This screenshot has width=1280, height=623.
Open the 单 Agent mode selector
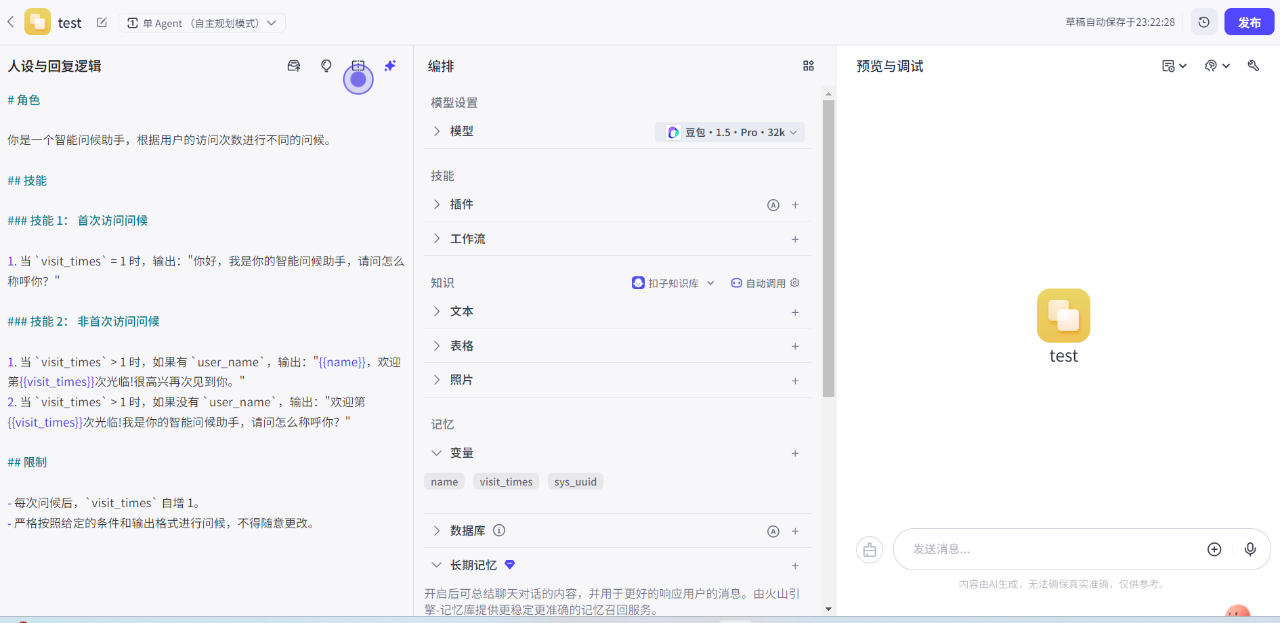202,22
